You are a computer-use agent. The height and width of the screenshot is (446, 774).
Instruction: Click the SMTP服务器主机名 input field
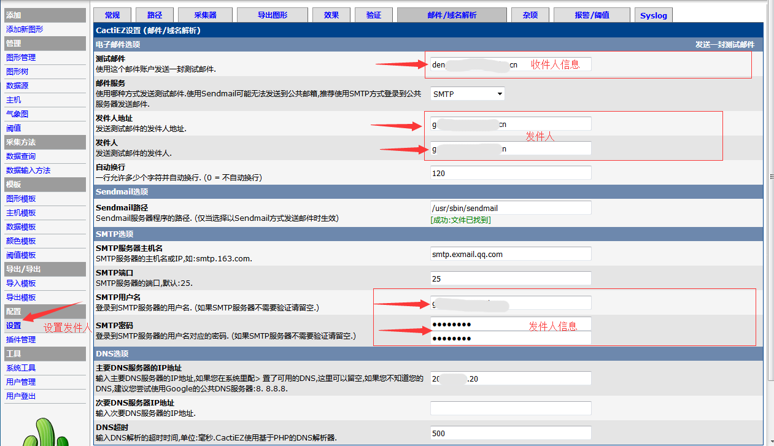point(511,254)
